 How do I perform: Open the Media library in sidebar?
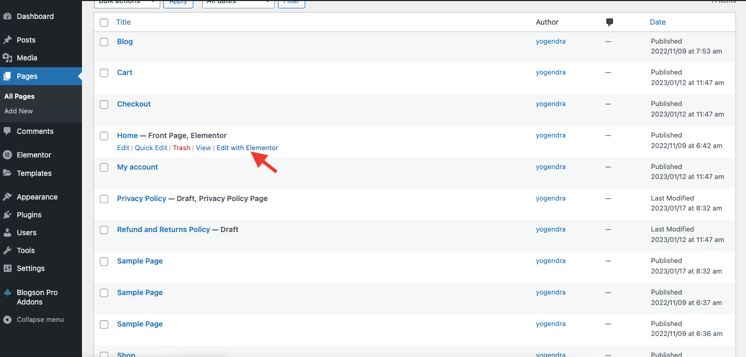point(27,58)
